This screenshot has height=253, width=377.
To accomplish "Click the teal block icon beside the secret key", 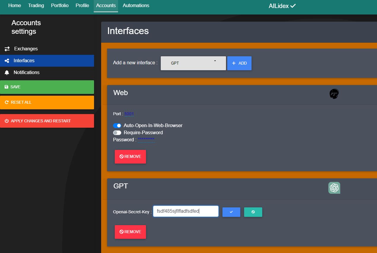I will 253,212.
